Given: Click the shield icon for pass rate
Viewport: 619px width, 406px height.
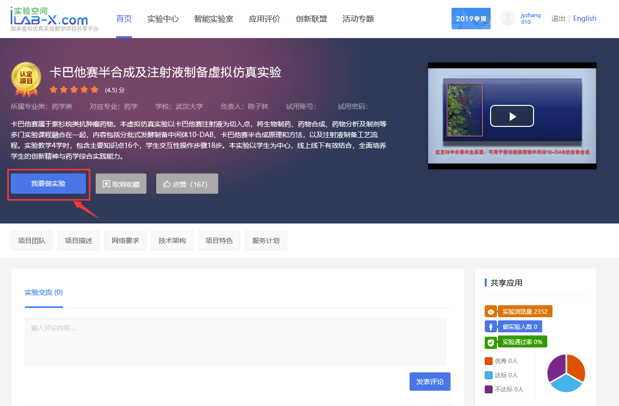Looking at the screenshot, I should (491, 342).
